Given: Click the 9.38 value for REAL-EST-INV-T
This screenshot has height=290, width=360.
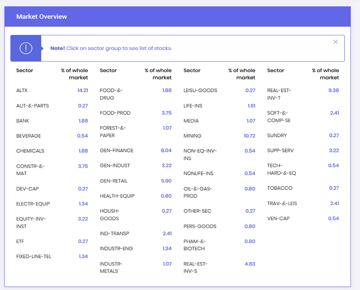Looking at the screenshot, I should [333, 90].
